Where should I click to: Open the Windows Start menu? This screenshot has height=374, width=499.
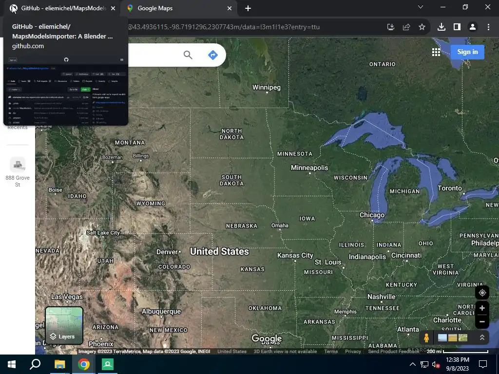12,364
